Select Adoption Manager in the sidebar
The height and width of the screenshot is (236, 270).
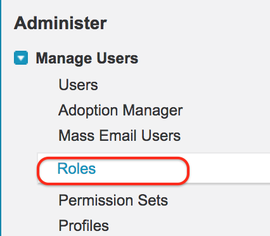click(120, 110)
